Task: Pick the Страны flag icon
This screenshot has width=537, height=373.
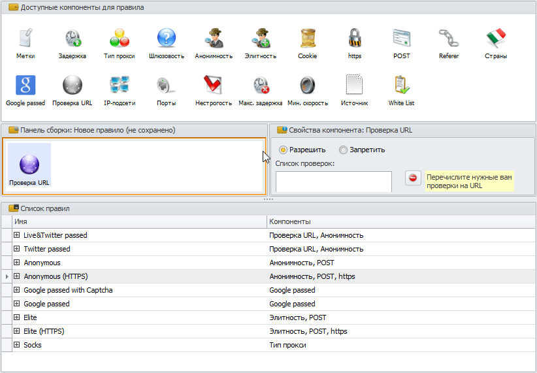Action: point(496,39)
